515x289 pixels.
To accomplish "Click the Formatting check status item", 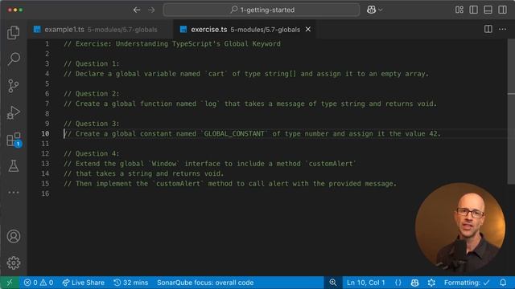I will pyautogui.click(x=467, y=283).
